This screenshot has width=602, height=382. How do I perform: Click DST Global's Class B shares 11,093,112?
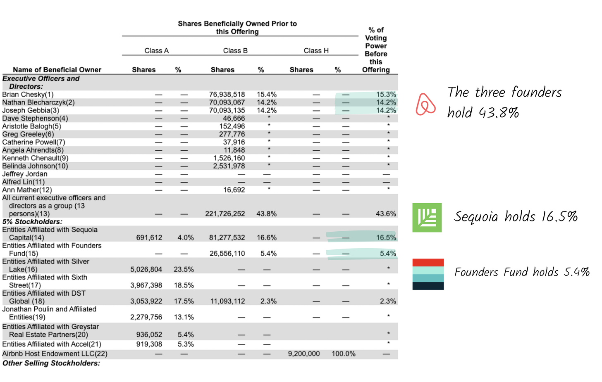(227, 301)
